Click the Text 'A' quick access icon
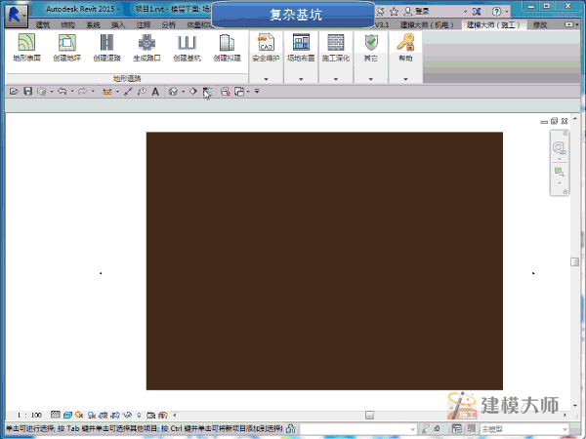The width and height of the screenshot is (586, 439). 155,91
